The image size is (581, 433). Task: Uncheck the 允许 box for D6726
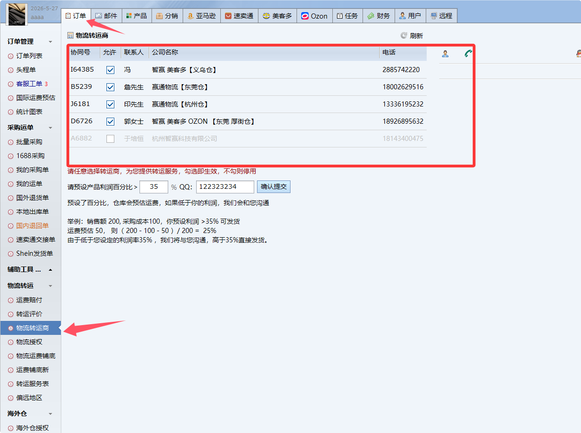point(110,121)
